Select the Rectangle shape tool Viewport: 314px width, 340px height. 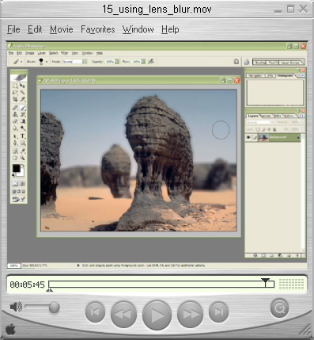point(23,143)
